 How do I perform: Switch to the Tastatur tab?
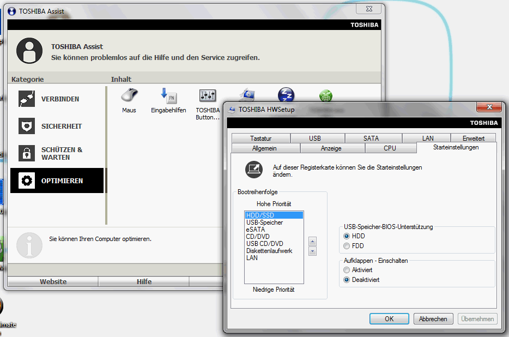260,138
